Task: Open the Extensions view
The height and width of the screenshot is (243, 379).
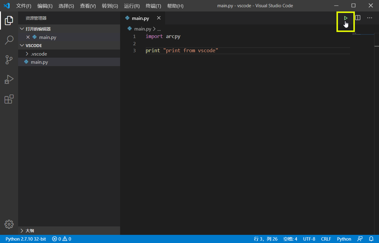Action: click(9, 99)
